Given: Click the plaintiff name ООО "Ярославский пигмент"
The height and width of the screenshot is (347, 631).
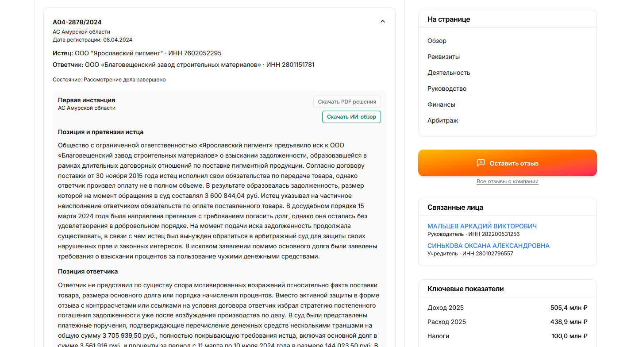Looking at the screenshot, I should [119, 53].
